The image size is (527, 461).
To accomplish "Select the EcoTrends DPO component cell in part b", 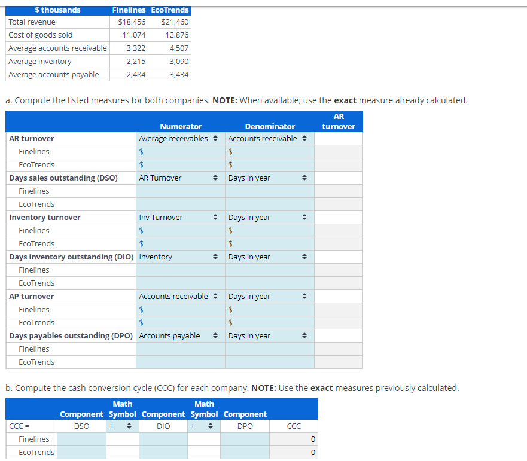I will click(x=245, y=452).
